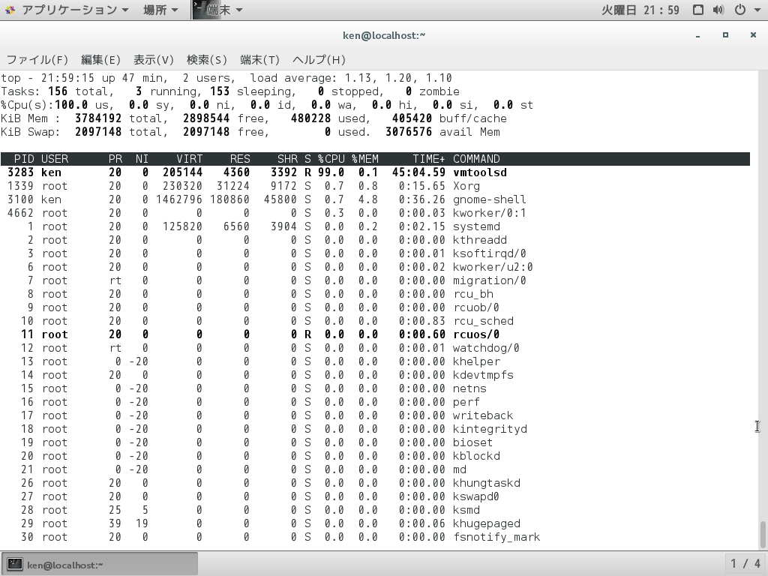Image resolution: width=768 pixels, height=576 pixels.
Task: Click the %CPU column header
Action: [331, 159]
